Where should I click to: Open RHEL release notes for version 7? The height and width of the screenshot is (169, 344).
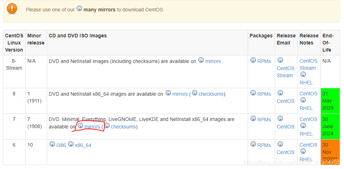[x=306, y=134]
